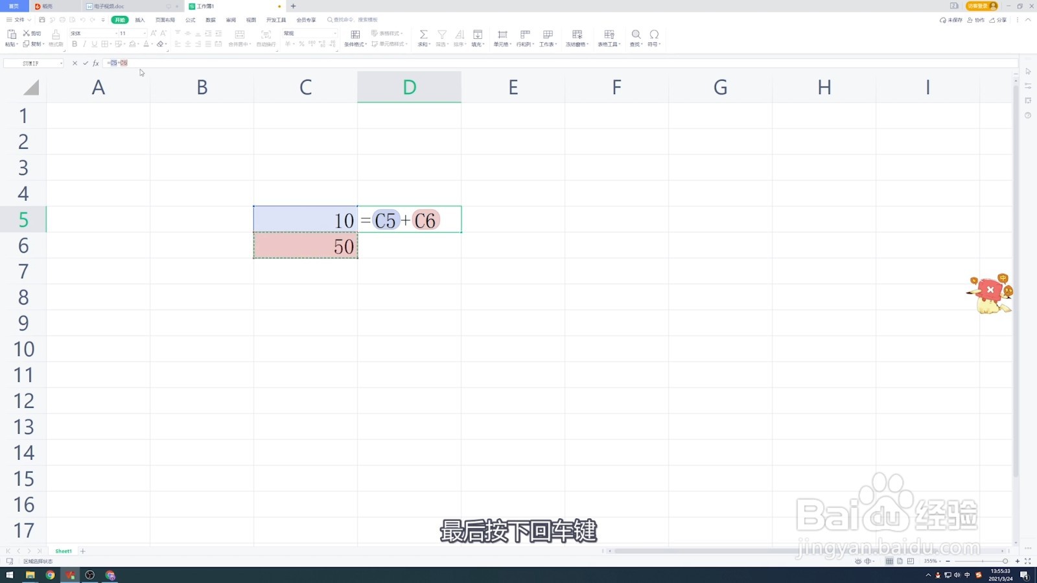Click the formula bar input showing =C5+C6

[x=561, y=63]
